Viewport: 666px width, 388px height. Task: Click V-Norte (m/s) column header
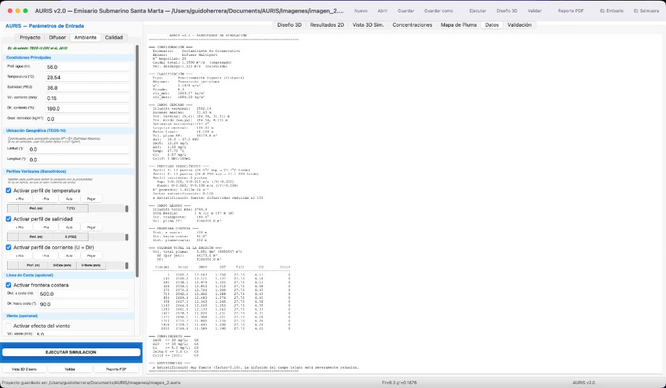pos(91,265)
